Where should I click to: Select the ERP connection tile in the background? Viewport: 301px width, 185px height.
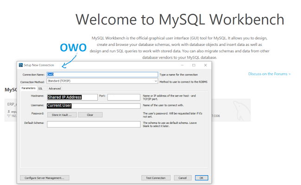pyautogui.click(x=11, y=110)
